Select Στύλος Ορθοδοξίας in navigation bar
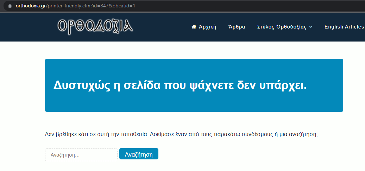The image size is (365, 171). pos(282,27)
